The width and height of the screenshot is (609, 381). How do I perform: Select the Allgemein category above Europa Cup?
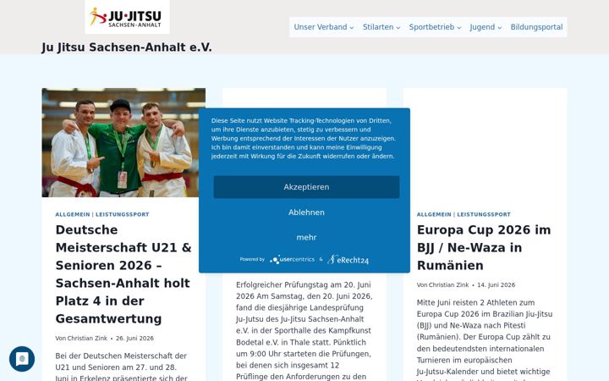pyautogui.click(x=434, y=214)
